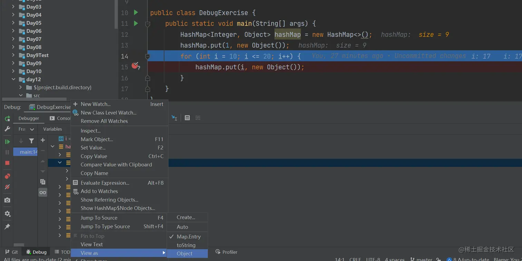The image size is (522, 261).
Task: Click UTF-8 encoding in status bar
Action: pyautogui.click(x=373, y=259)
